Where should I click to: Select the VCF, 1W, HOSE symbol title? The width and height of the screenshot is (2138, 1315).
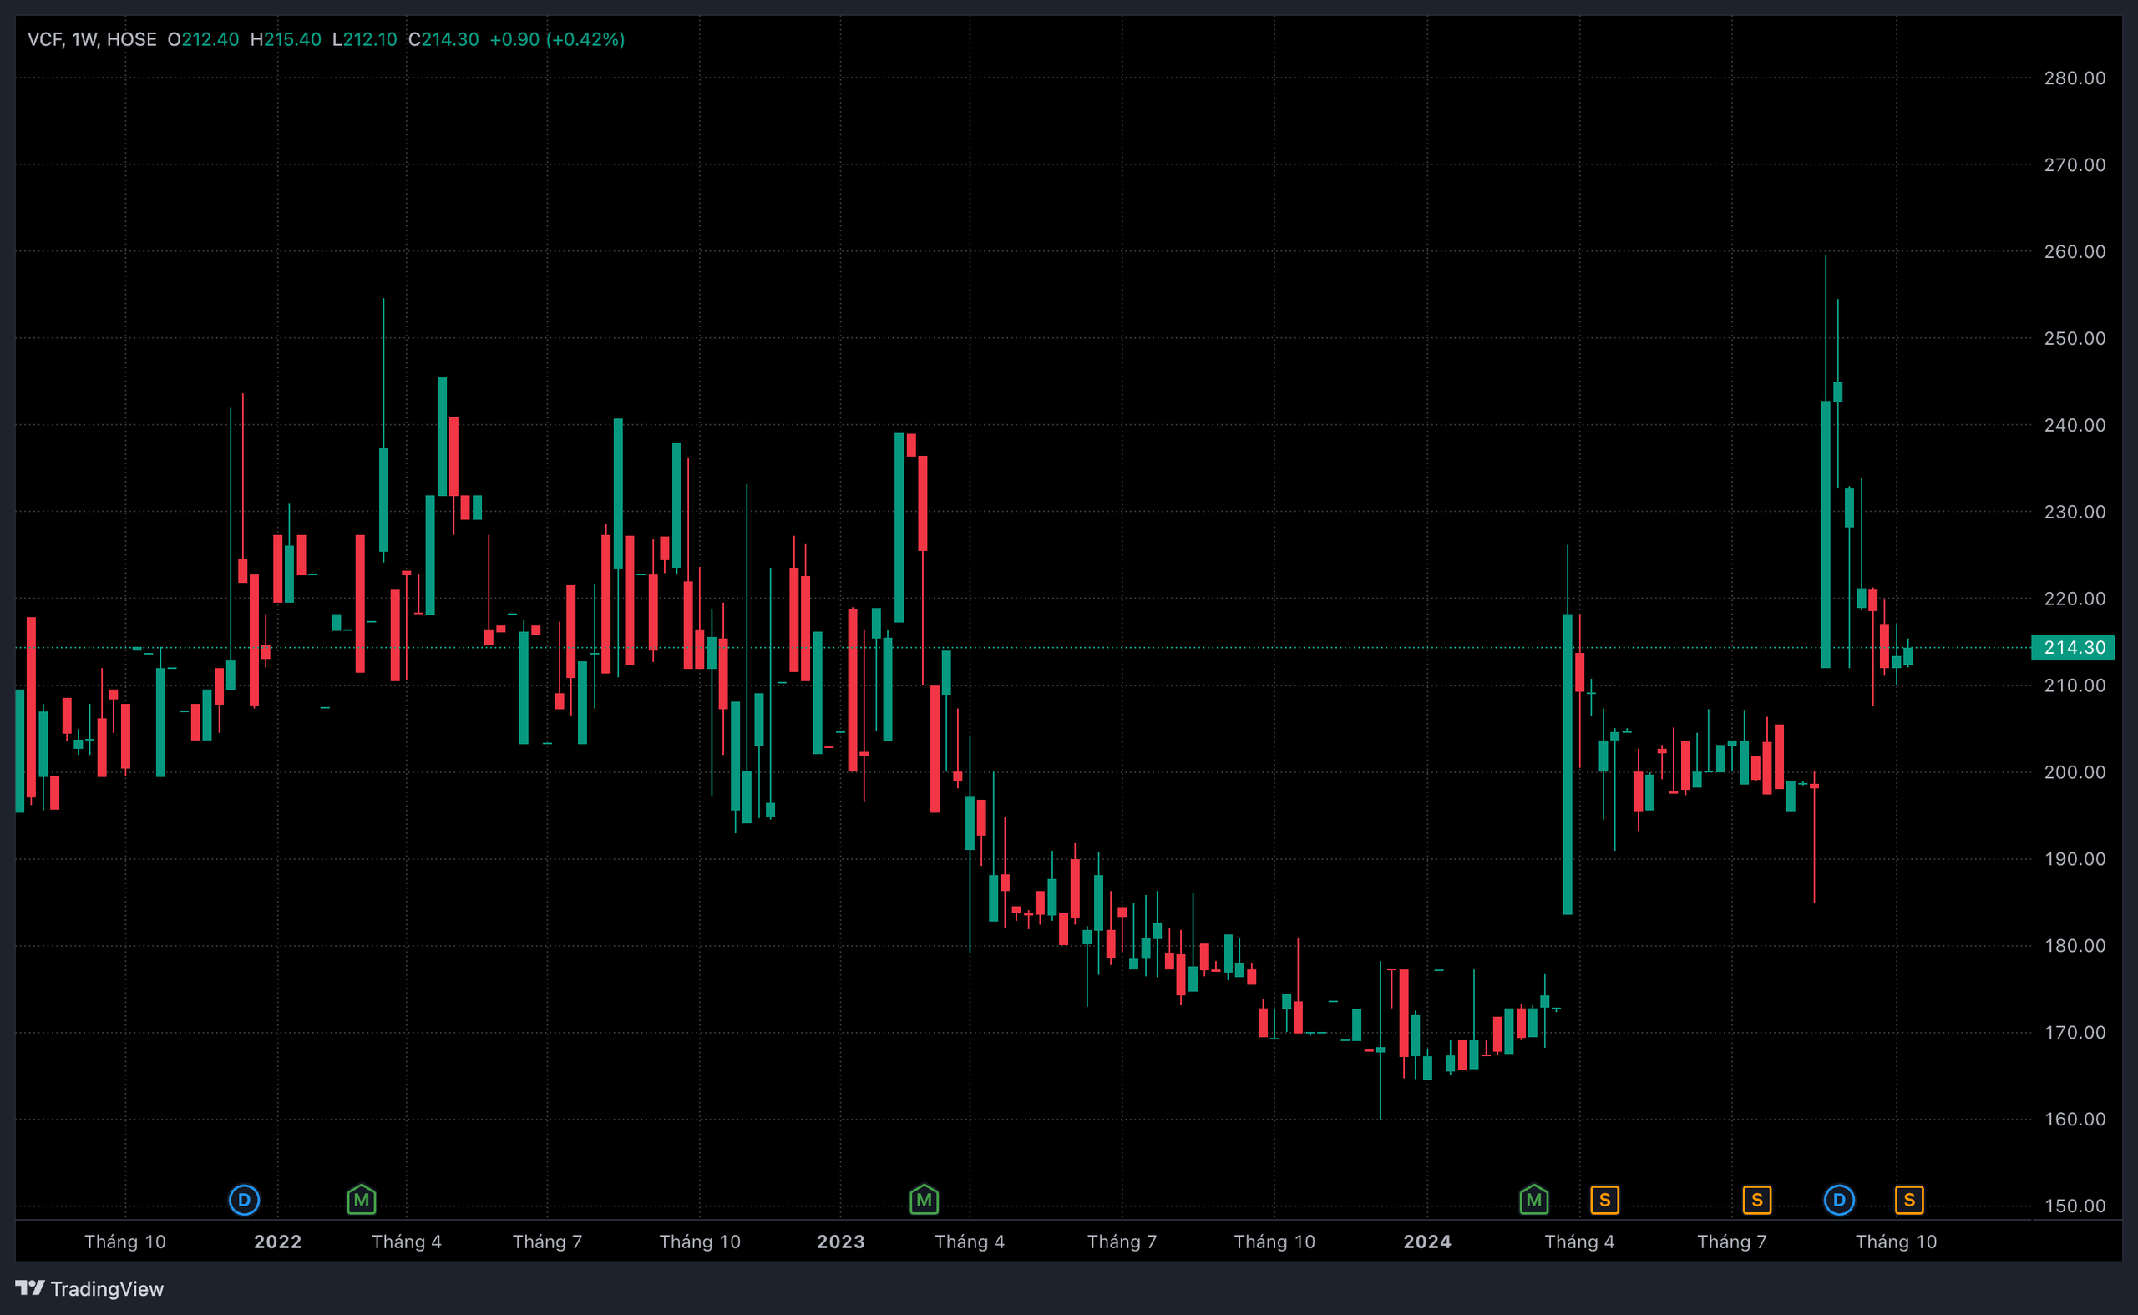tap(92, 39)
